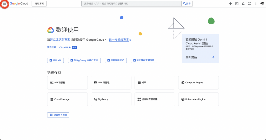Open the help question mark icon
The image size is (266, 140).
click(249, 4)
